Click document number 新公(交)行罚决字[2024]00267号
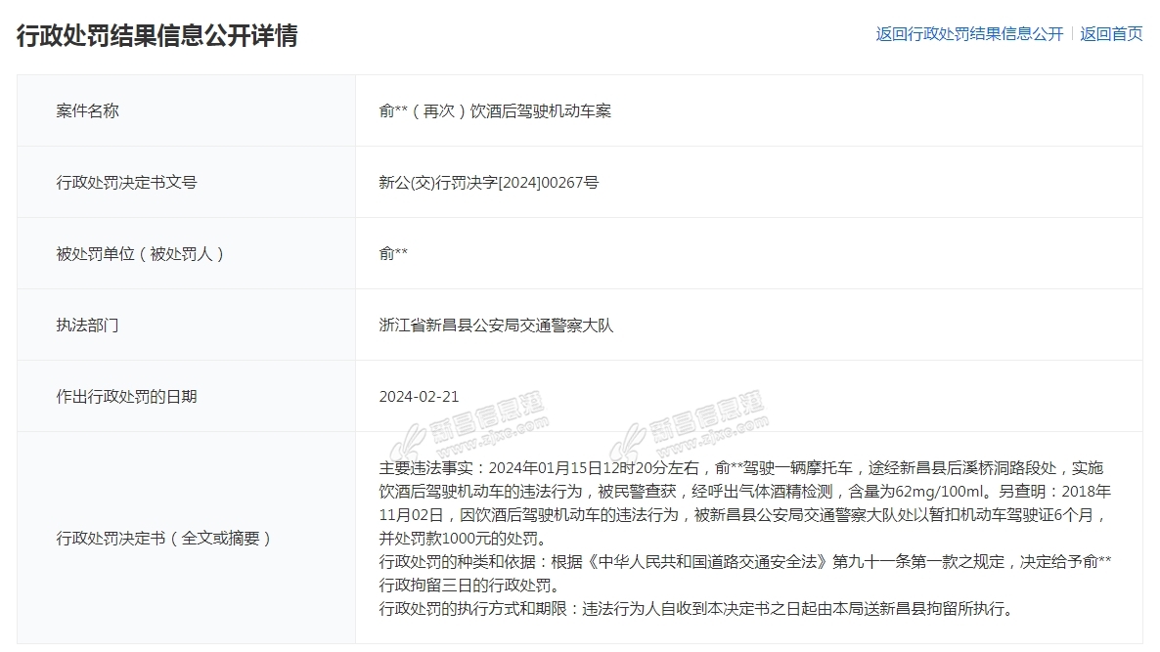The image size is (1160, 652). pos(488,182)
